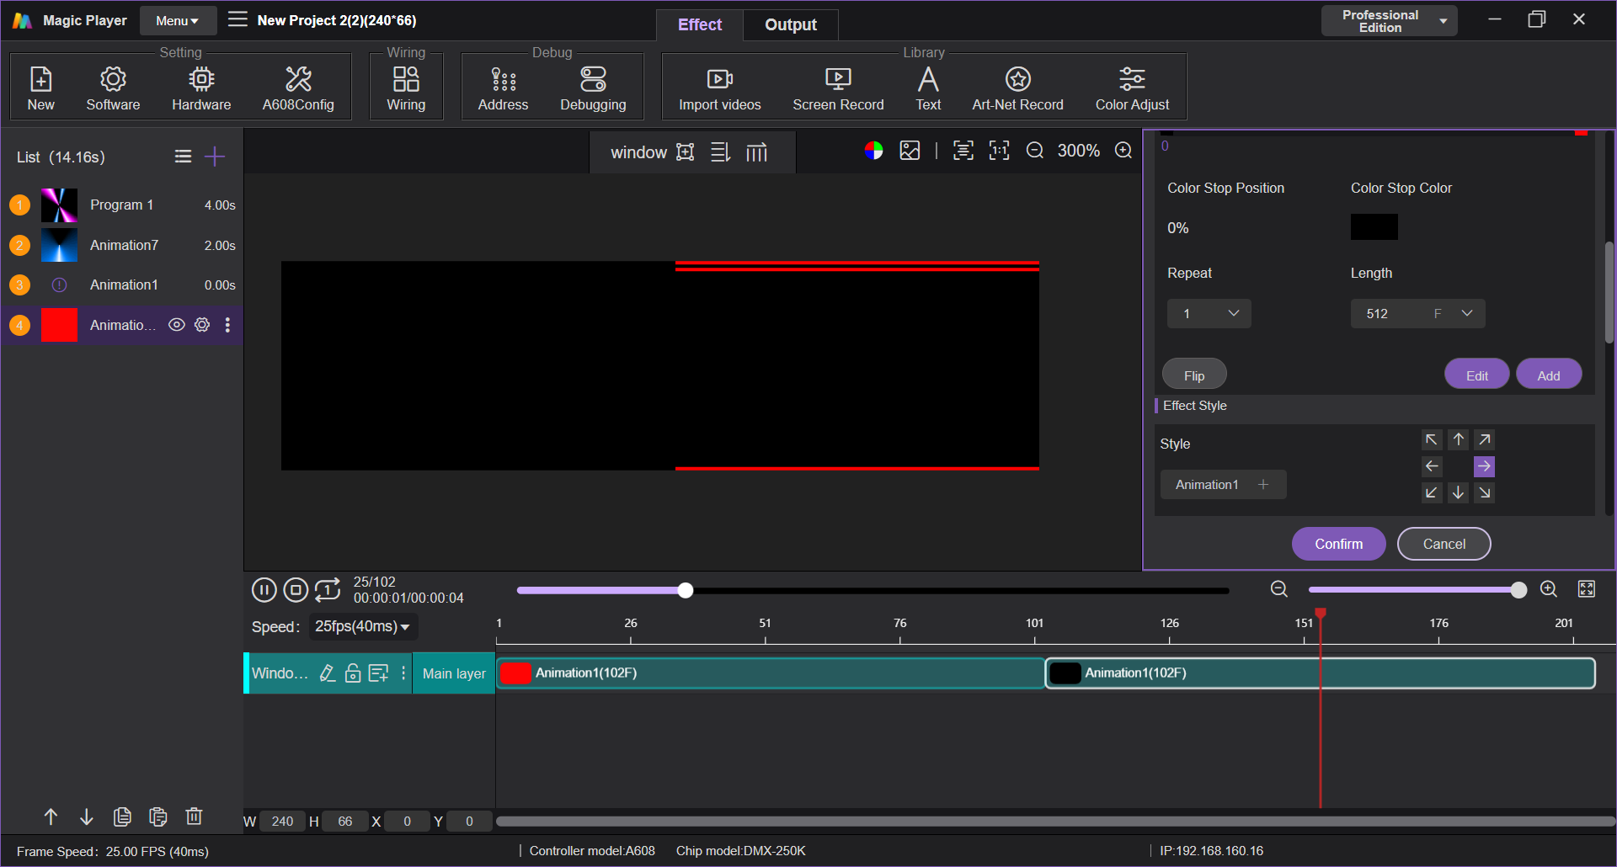Move selected program up
The height and width of the screenshot is (867, 1617).
(51, 816)
